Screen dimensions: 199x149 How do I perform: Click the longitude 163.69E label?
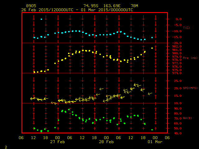pos(112,6)
